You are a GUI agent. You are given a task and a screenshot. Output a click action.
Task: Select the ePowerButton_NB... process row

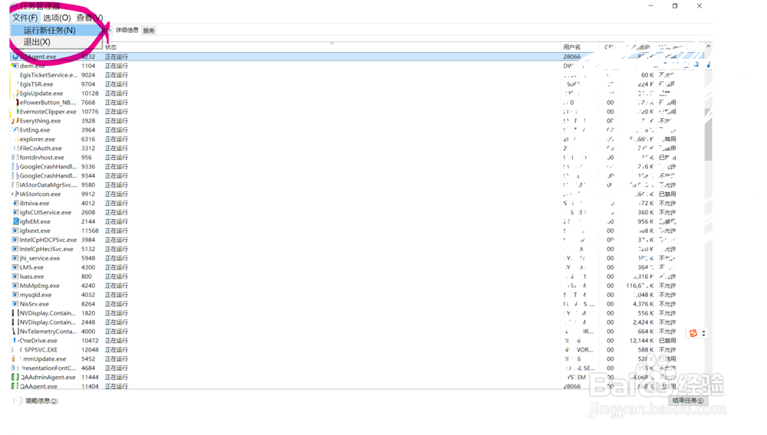[357, 103]
